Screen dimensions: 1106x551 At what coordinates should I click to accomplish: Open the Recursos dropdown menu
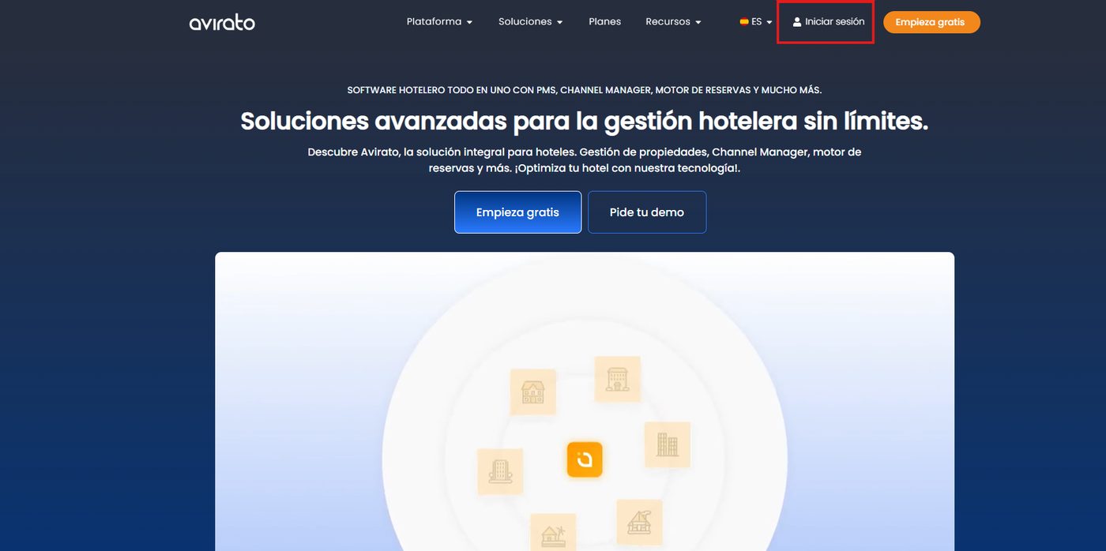[673, 22]
